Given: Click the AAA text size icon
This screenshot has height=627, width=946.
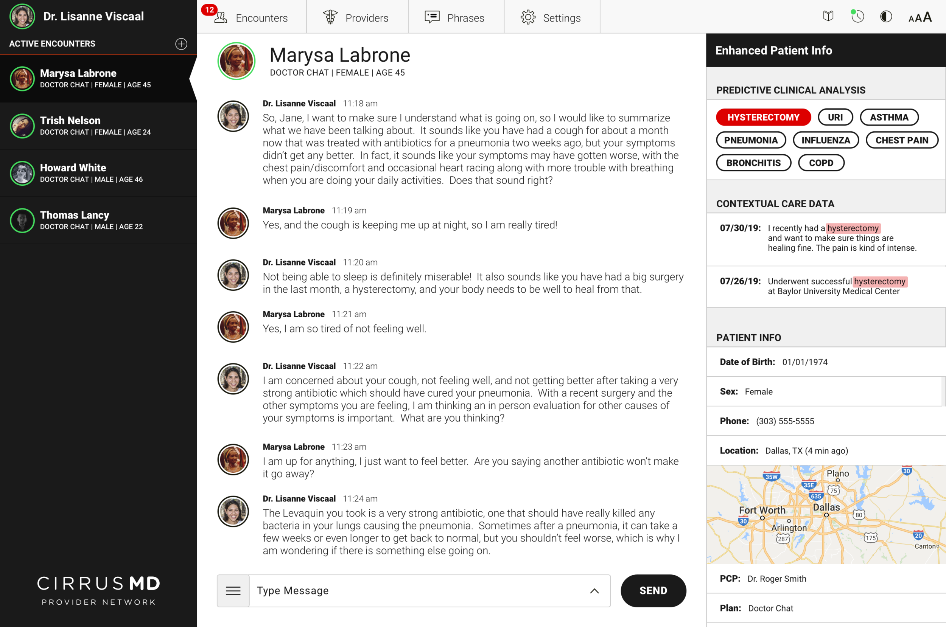Looking at the screenshot, I should coord(920,17).
